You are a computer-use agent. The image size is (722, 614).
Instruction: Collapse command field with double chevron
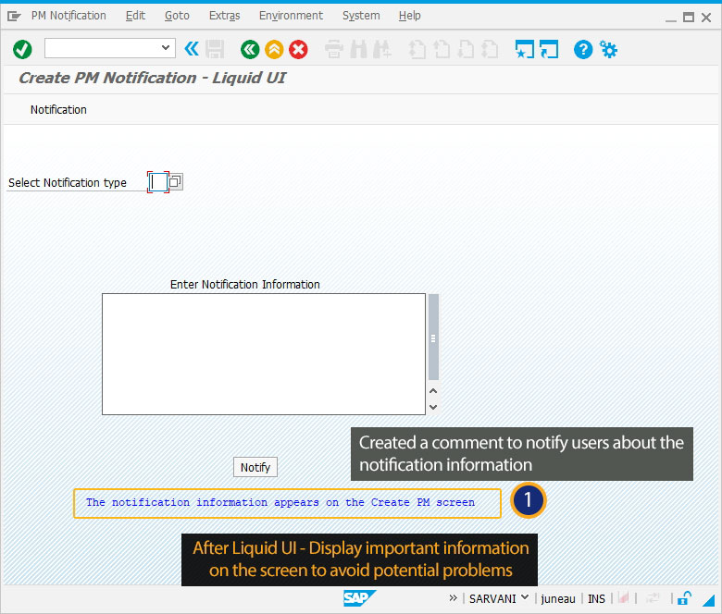click(x=192, y=48)
